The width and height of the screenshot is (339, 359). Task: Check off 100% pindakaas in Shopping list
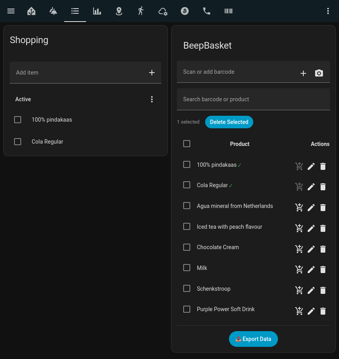[x=18, y=120]
